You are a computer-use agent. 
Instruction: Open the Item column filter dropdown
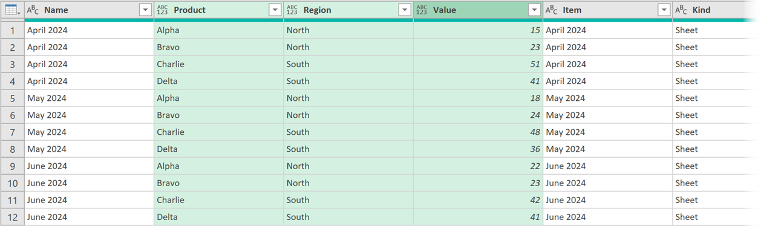[664, 10]
